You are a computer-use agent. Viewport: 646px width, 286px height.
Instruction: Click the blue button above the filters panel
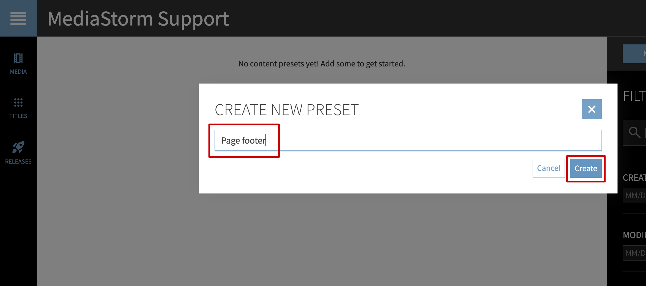pyautogui.click(x=635, y=54)
